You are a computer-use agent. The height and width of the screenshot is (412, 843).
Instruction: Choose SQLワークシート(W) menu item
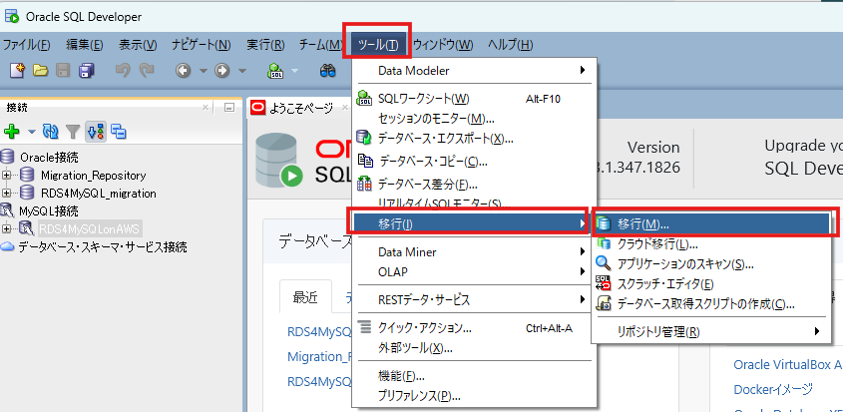coord(475,99)
